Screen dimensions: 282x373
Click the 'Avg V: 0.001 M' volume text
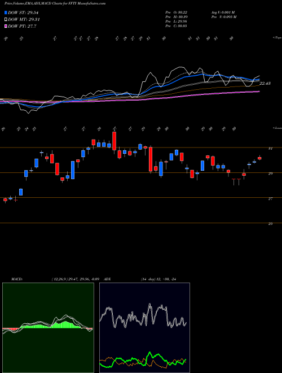pos(223,12)
